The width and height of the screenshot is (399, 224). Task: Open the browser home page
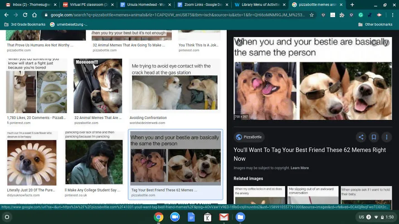point(34,15)
